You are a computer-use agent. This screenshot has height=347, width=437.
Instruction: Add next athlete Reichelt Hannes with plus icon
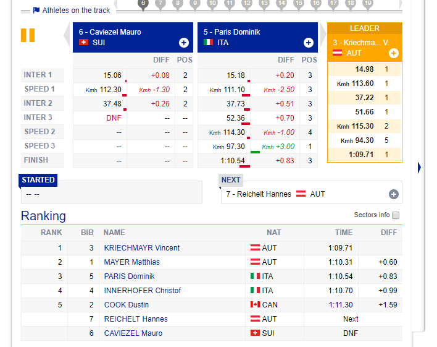point(394,194)
